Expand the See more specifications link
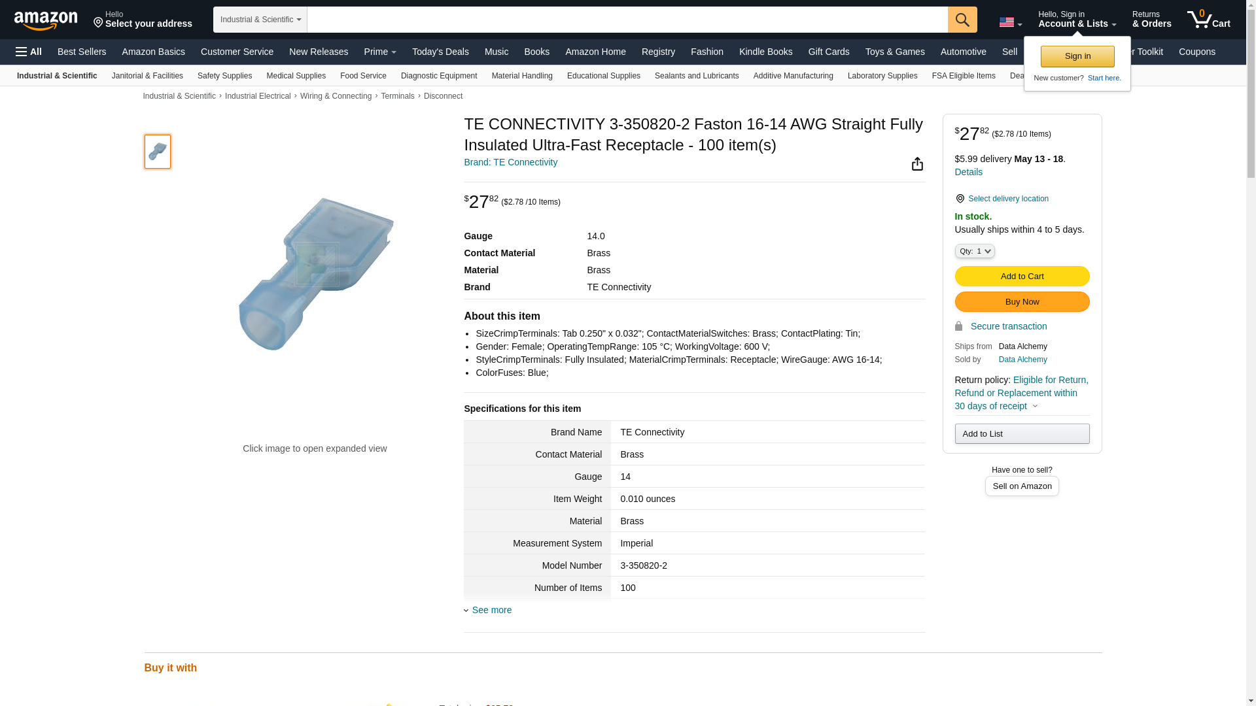This screenshot has width=1256, height=706. [491, 610]
